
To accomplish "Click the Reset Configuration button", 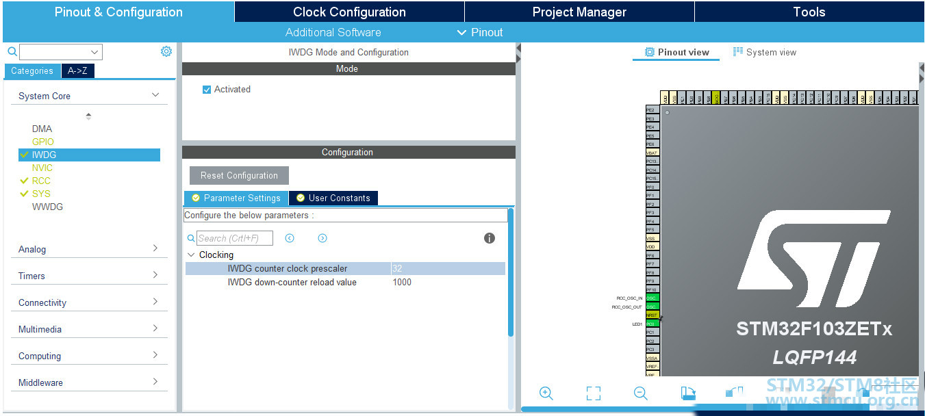I will (x=239, y=175).
